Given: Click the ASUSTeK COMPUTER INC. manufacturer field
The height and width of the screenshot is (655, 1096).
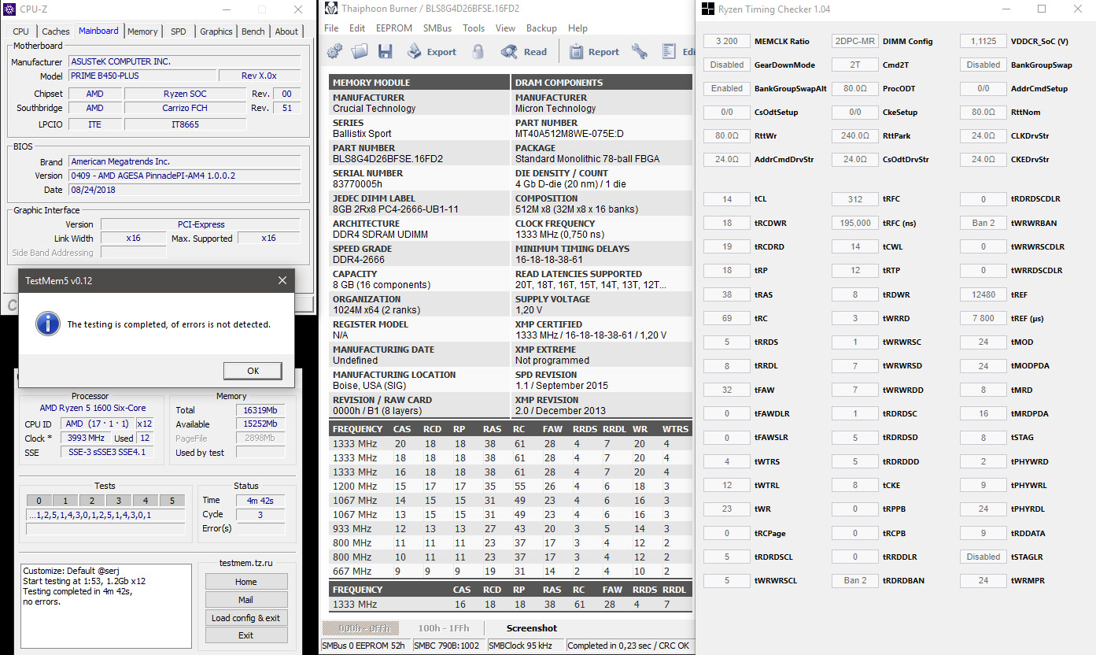Looking at the screenshot, I should (x=183, y=61).
